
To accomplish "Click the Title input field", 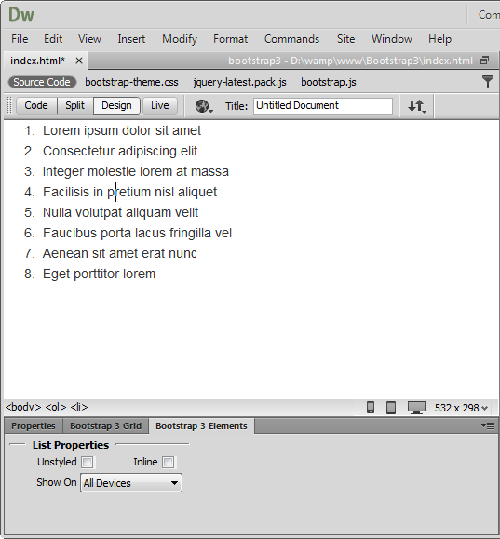I will click(x=323, y=106).
